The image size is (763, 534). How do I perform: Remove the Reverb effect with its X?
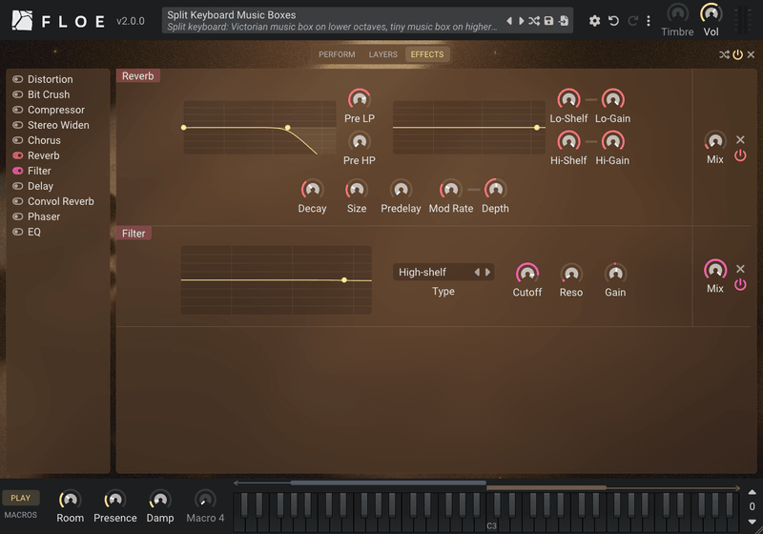pos(740,139)
